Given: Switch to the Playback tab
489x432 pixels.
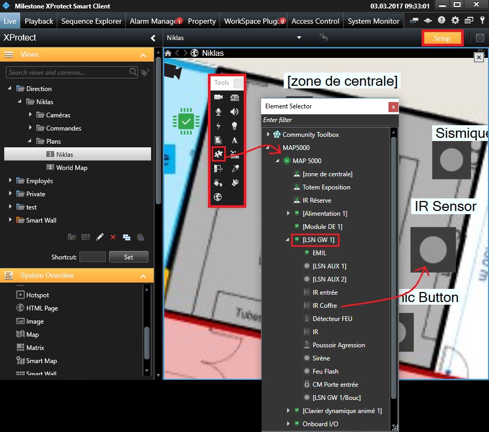Looking at the screenshot, I should point(39,21).
